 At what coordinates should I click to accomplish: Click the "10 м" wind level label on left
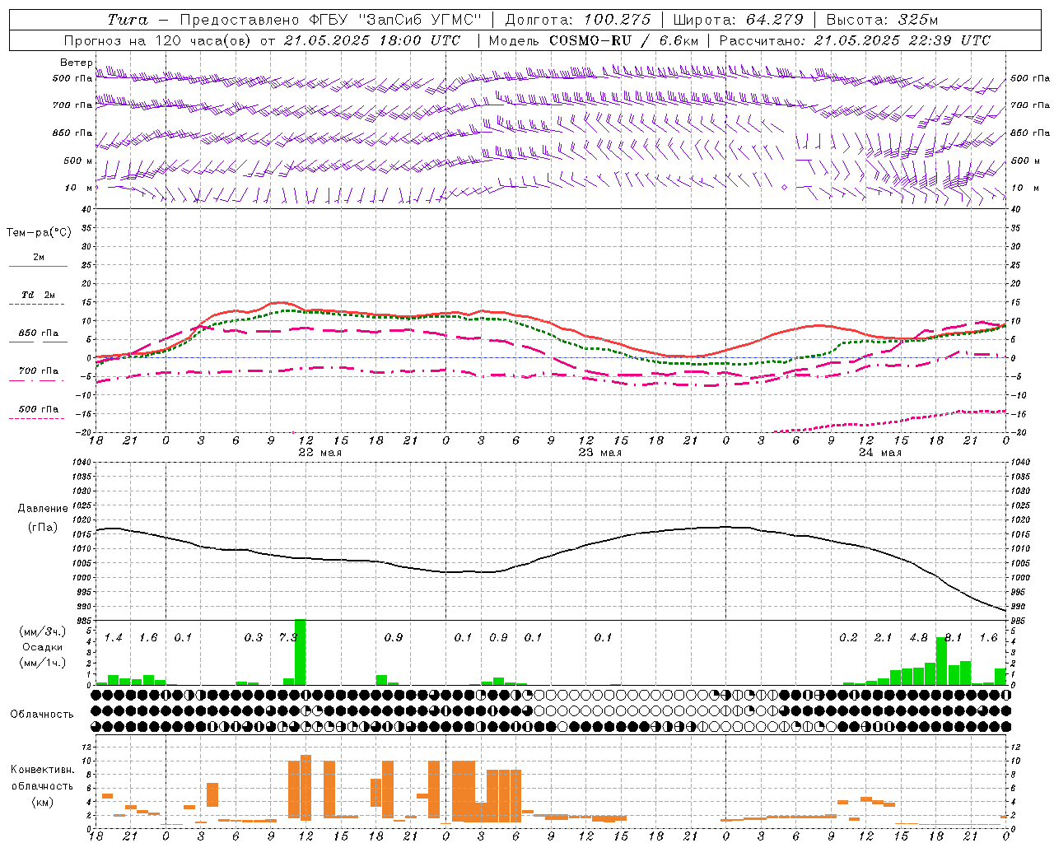coord(78,189)
